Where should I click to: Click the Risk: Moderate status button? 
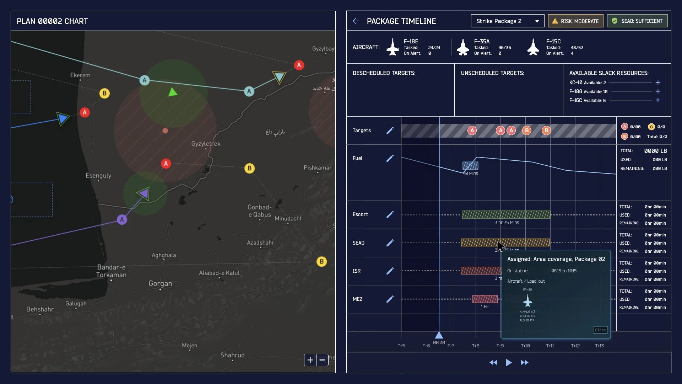pyautogui.click(x=575, y=21)
